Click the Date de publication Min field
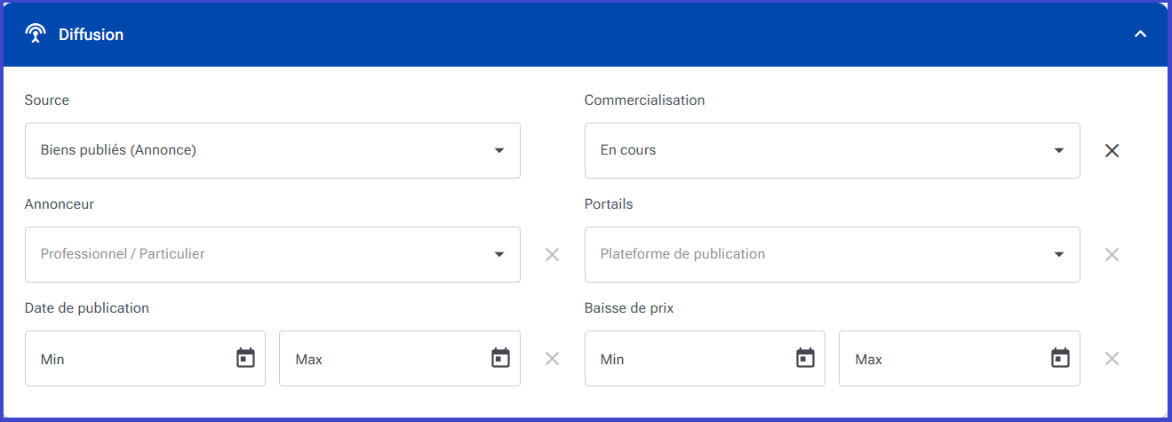The height and width of the screenshot is (422, 1172). 145,358
